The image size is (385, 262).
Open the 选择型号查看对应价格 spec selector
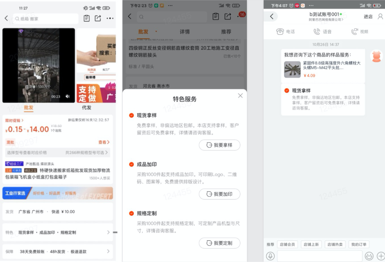[58, 153]
